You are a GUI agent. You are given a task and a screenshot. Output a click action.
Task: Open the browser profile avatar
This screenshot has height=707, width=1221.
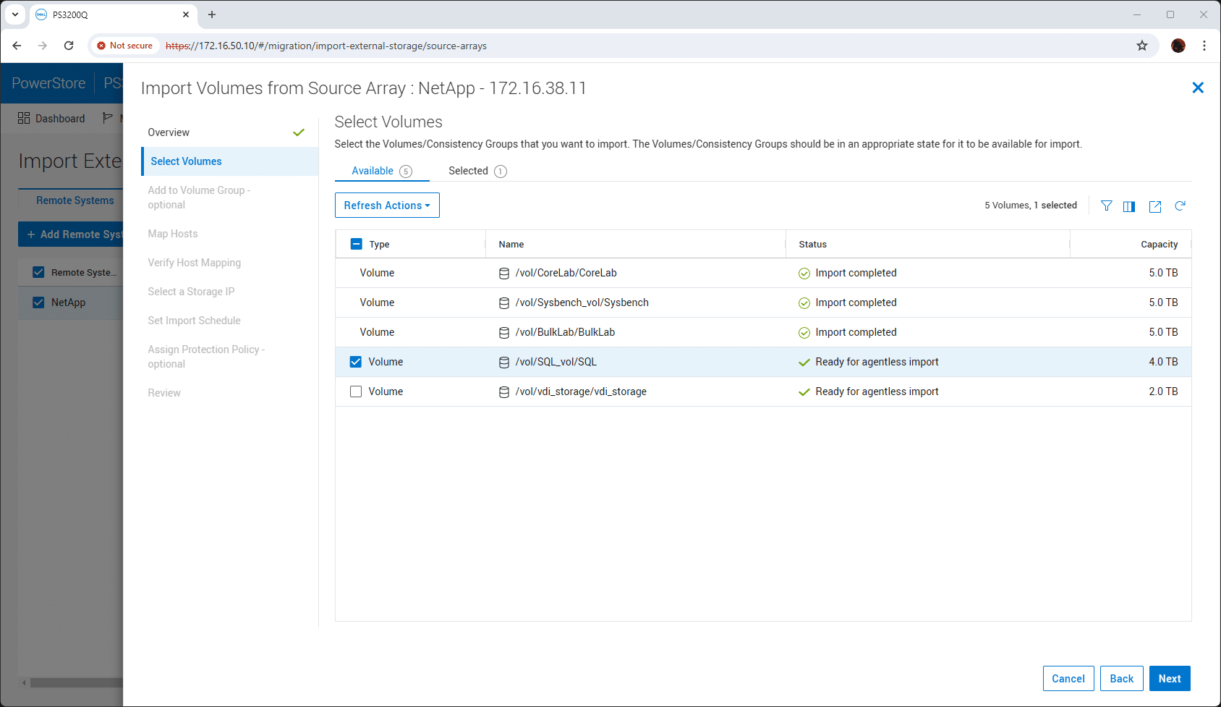click(x=1178, y=46)
